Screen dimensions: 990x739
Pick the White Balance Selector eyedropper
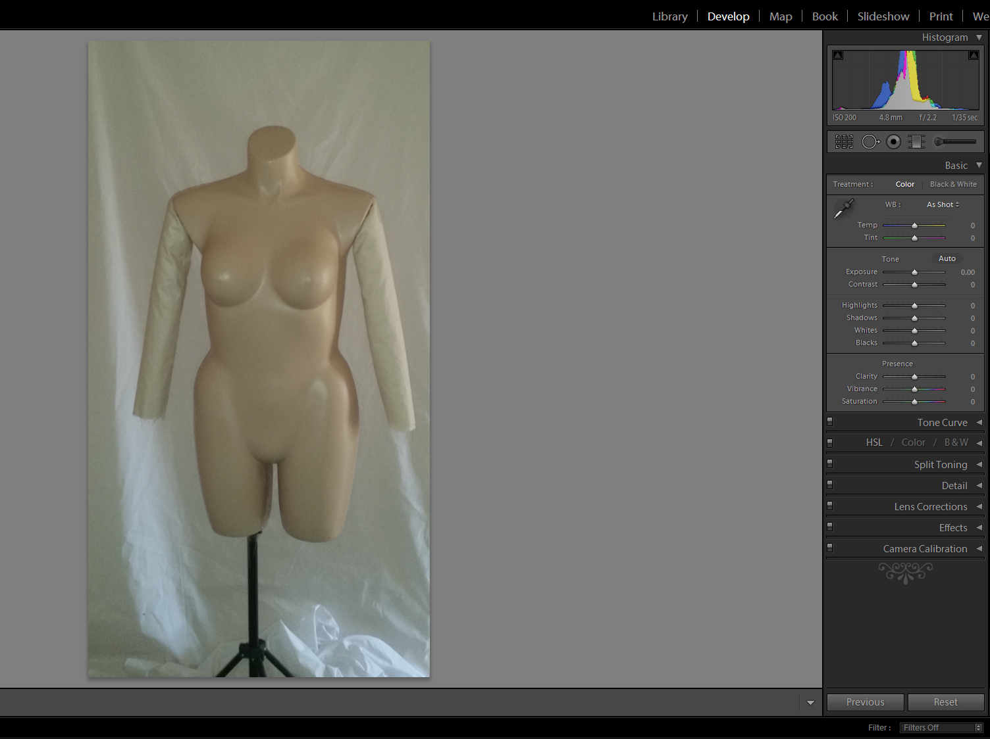coord(844,208)
